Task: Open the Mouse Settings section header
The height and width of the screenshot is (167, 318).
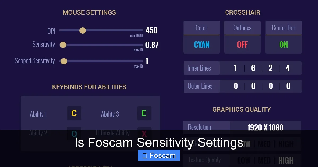Action: pyautogui.click(x=89, y=12)
